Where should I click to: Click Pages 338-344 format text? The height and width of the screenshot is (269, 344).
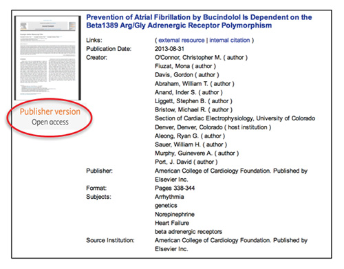175,189
